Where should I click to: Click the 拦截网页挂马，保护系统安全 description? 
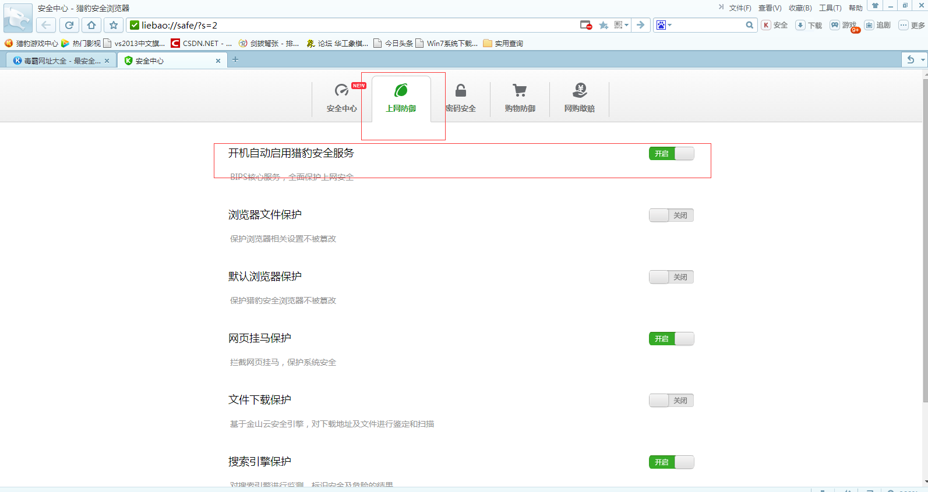(x=283, y=362)
